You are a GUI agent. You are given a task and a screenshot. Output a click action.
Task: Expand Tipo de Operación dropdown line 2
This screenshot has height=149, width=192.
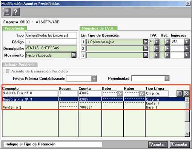(146, 49)
